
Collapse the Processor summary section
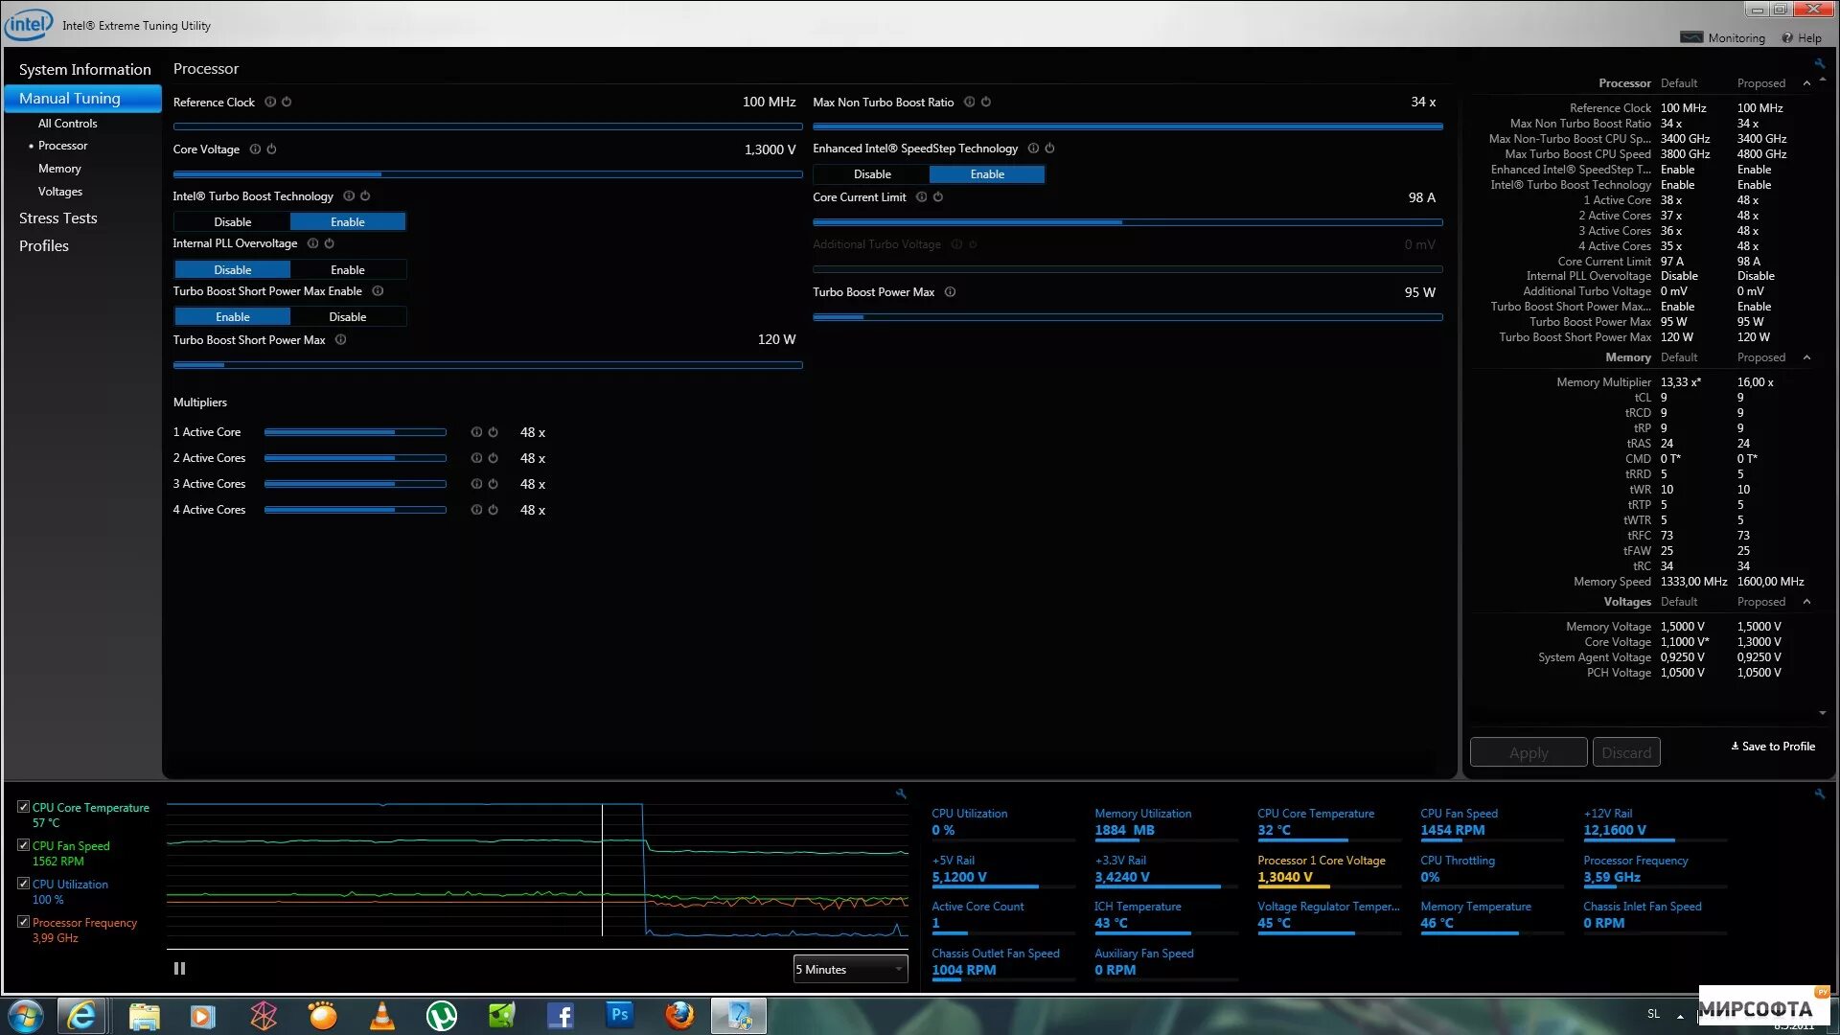1806,83
